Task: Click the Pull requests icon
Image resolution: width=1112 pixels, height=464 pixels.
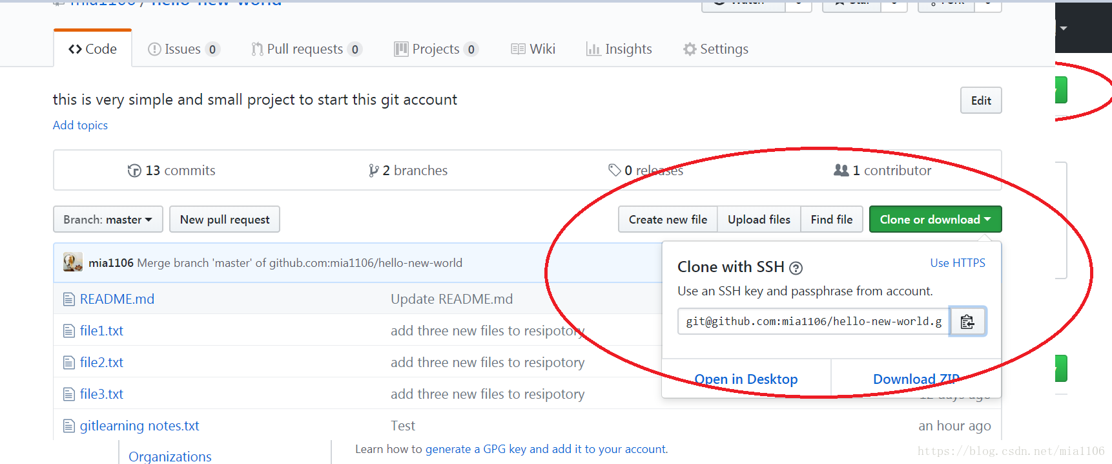Action: 257,49
